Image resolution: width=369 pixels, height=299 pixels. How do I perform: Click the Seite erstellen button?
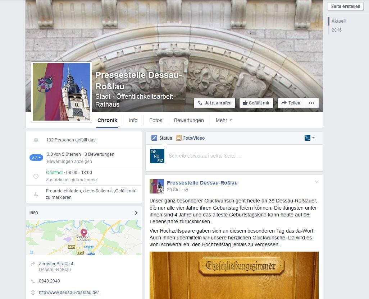pyautogui.click(x=346, y=6)
